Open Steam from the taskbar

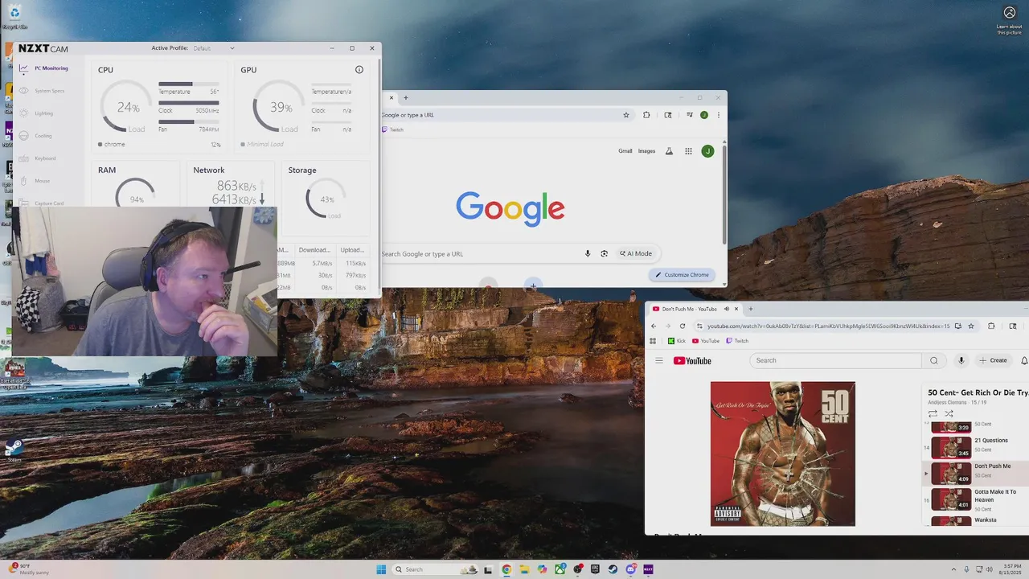pos(613,569)
